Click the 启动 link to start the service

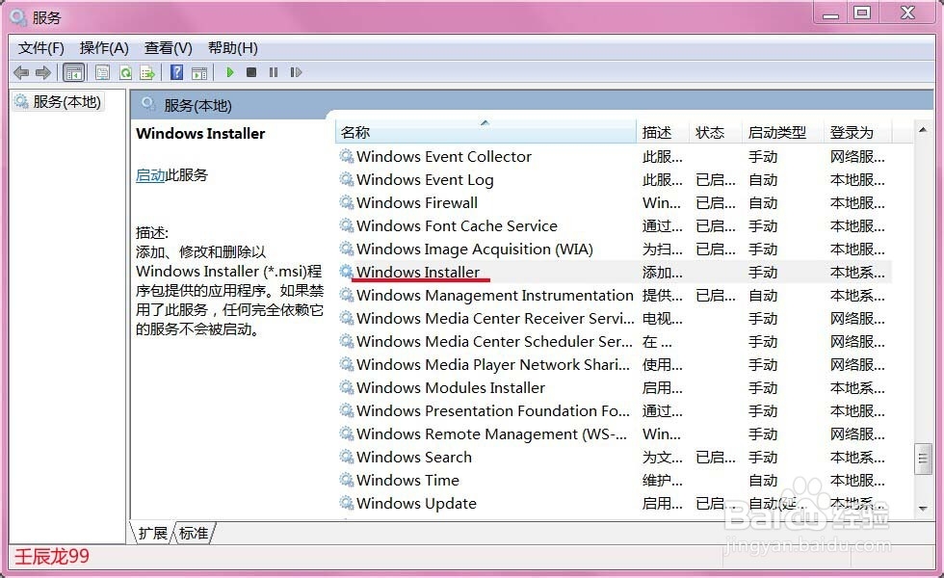pyautogui.click(x=150, y=175)
